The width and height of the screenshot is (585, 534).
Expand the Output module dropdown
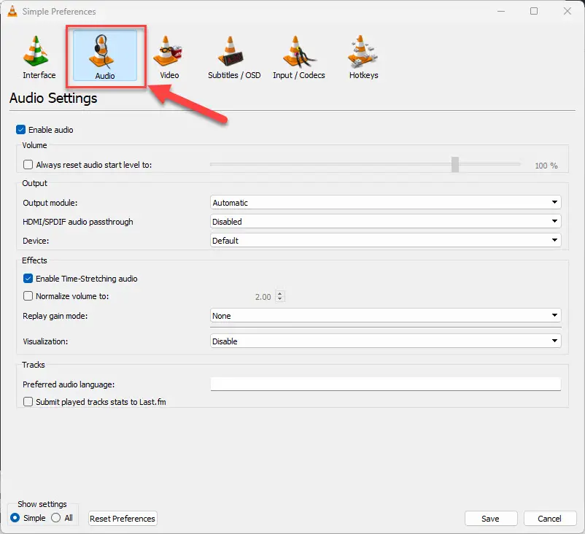pyautogui.click(x=385, y=203)
